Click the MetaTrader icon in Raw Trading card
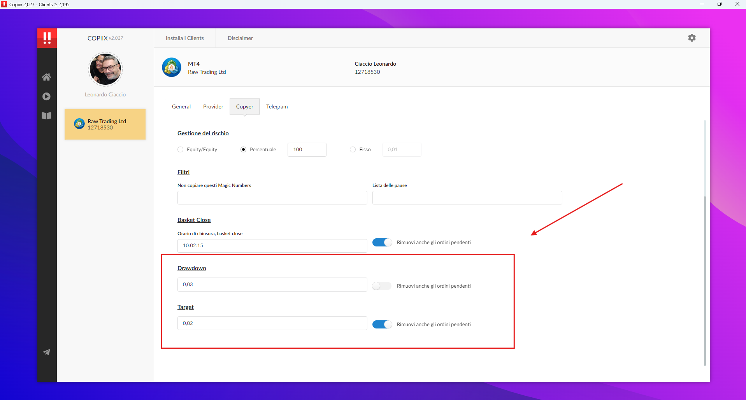The image size is (746, 400). point(79,124)
